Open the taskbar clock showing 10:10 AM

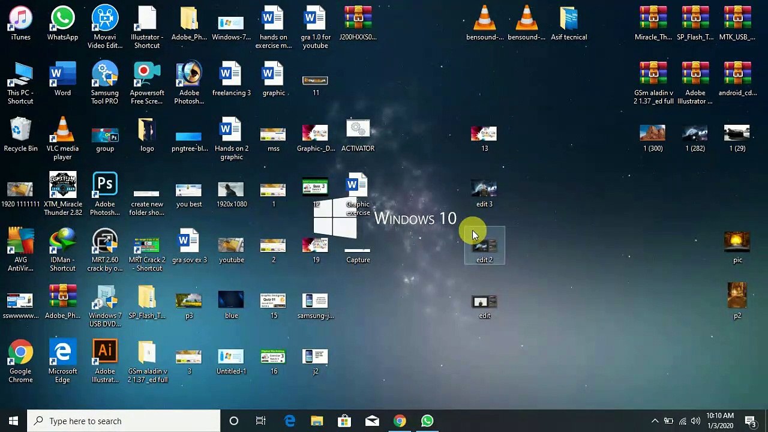[720, 421]
